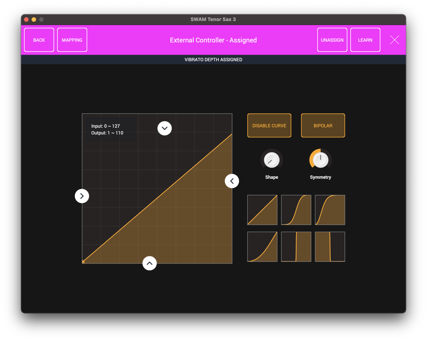This screenshot has height=341, width=427.
Task: Click the upward chevron below the curve
Action: [150, 263]
